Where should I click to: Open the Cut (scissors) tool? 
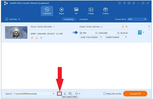point(37,38)
